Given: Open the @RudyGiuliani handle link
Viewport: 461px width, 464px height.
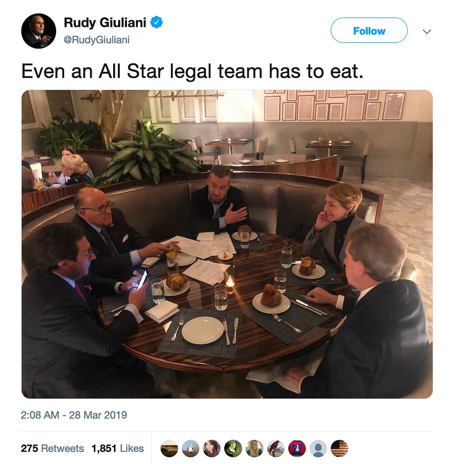Looking at the screenshot, I should (97, 40).
